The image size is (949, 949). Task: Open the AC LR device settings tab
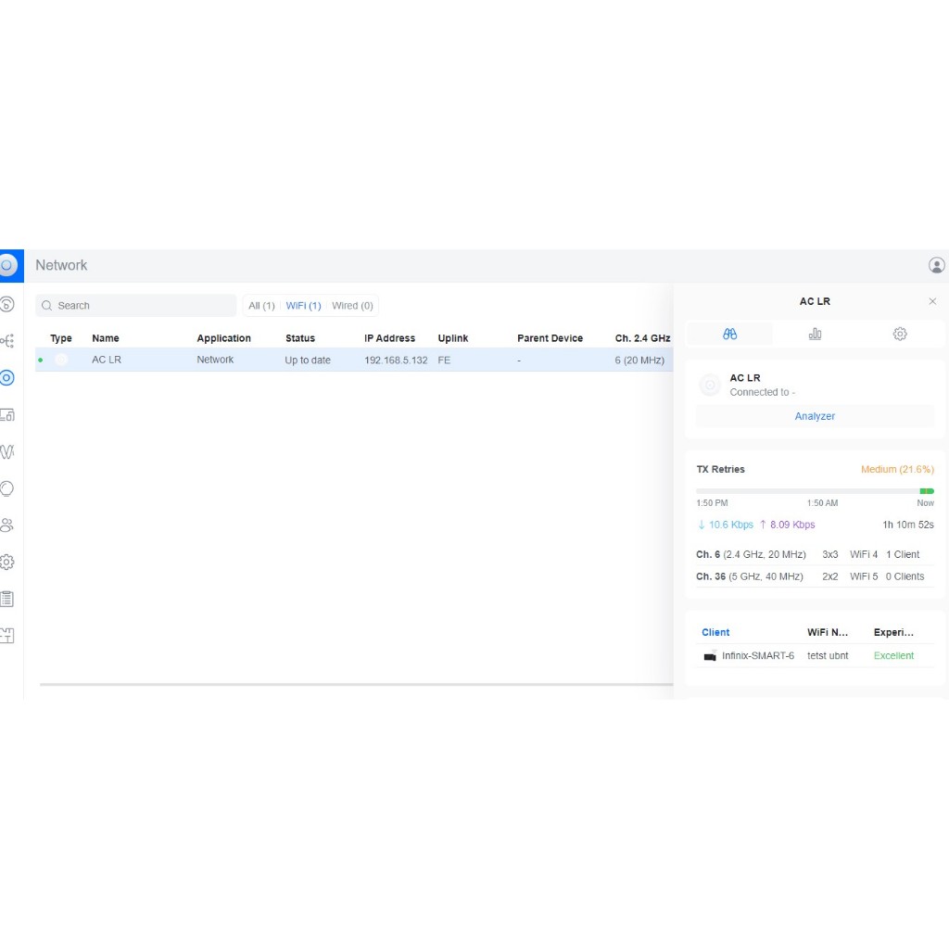tap(899, 334)
